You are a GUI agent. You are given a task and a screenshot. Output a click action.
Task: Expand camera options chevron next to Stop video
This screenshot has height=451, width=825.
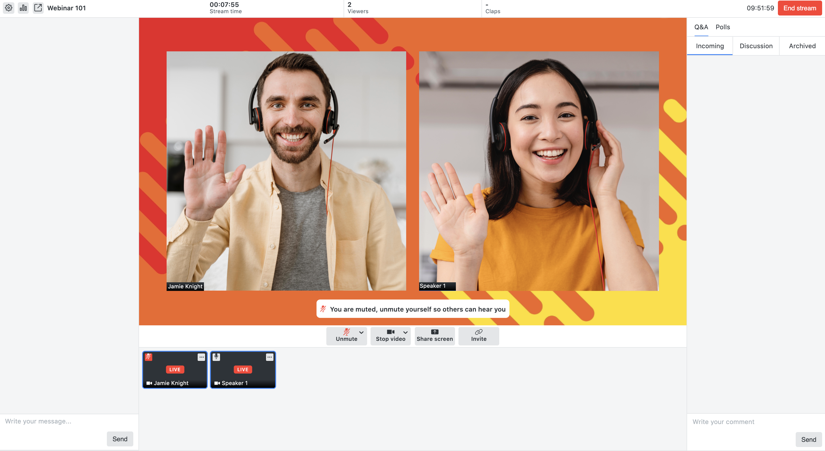point(405,332)
